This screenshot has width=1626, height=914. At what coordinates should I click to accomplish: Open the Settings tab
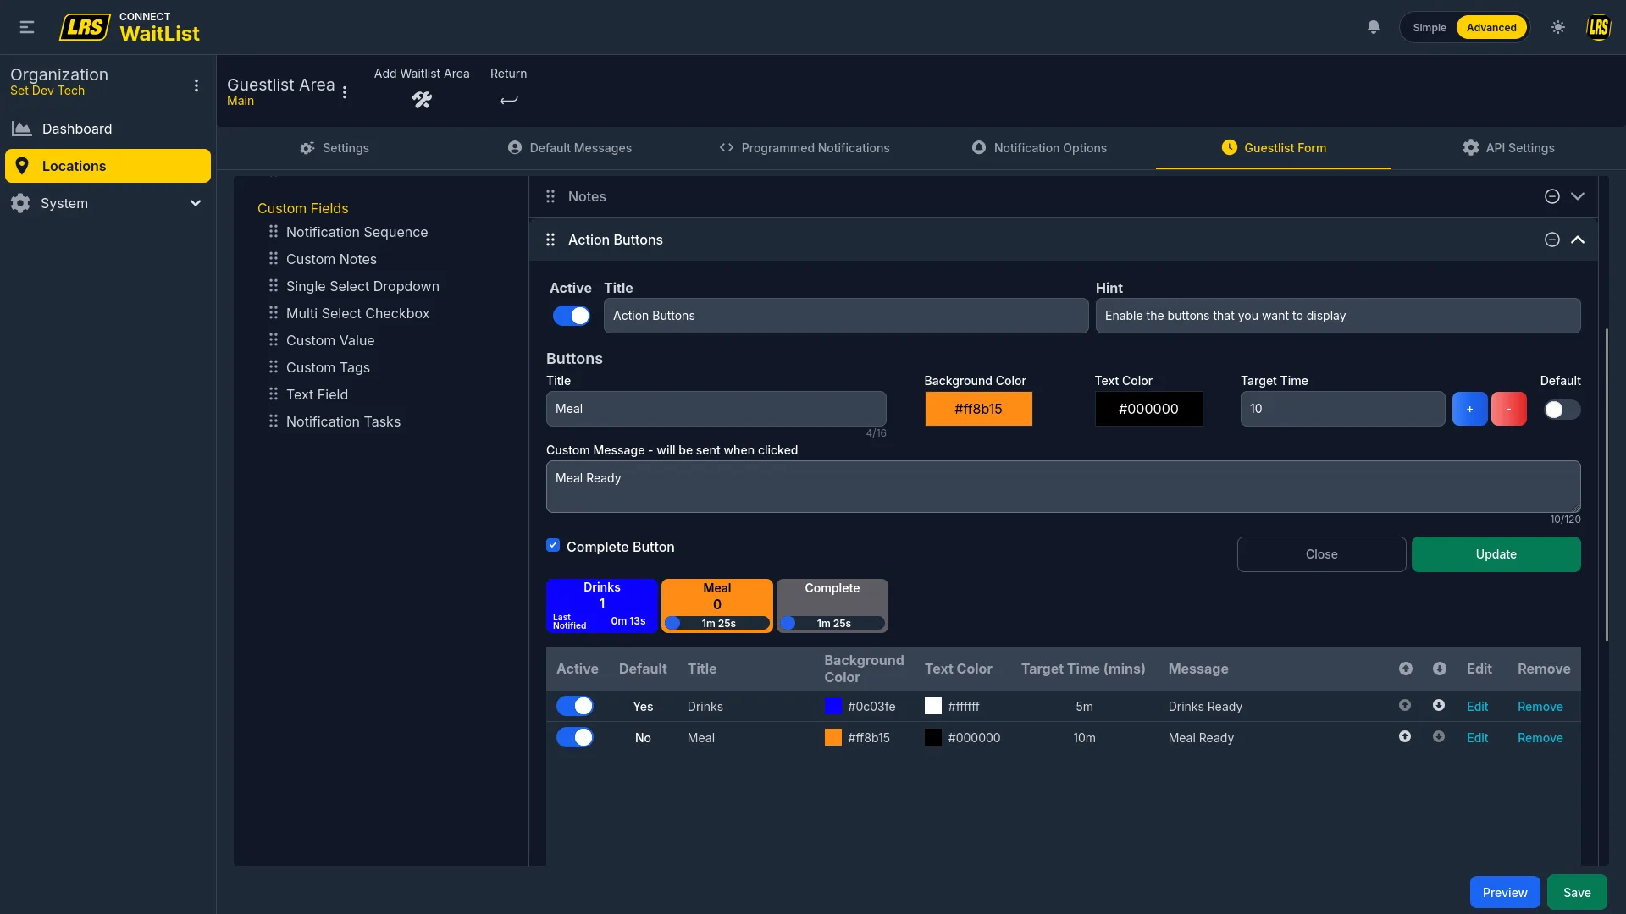click(x=335, y=148)
